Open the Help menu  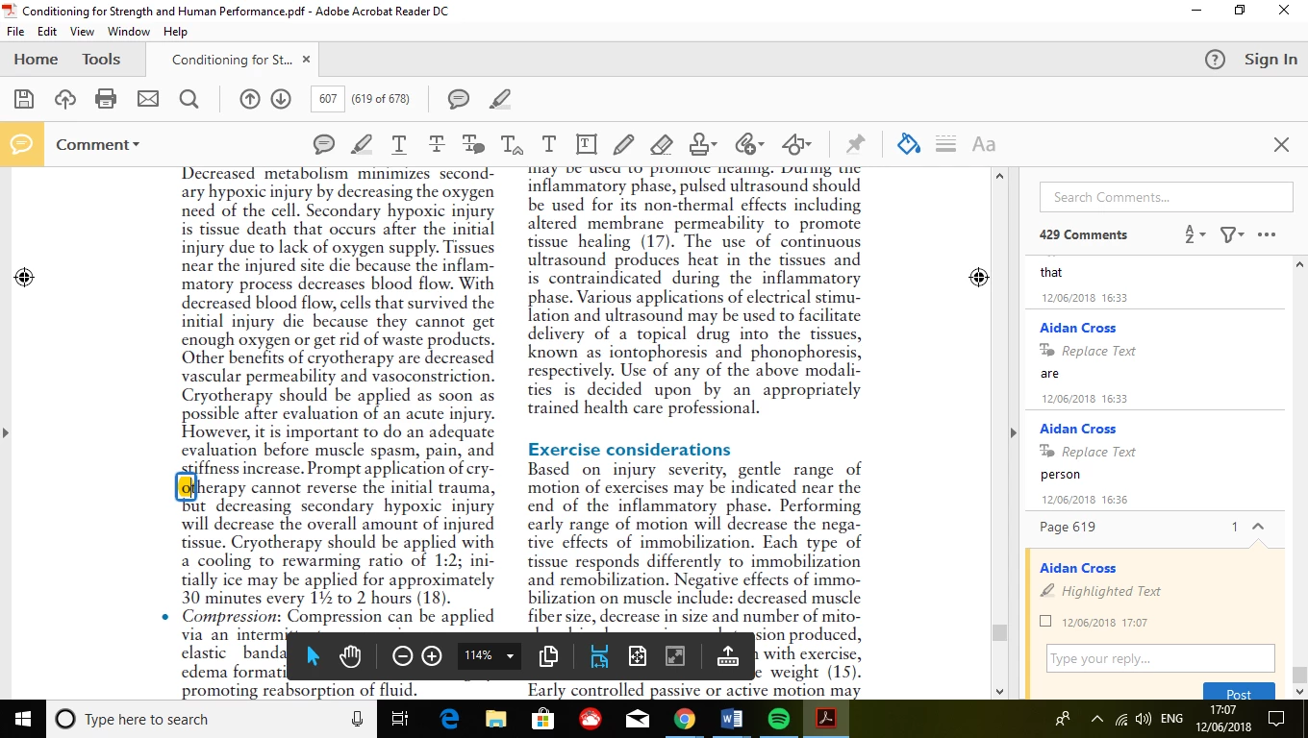tap(175, 32)
